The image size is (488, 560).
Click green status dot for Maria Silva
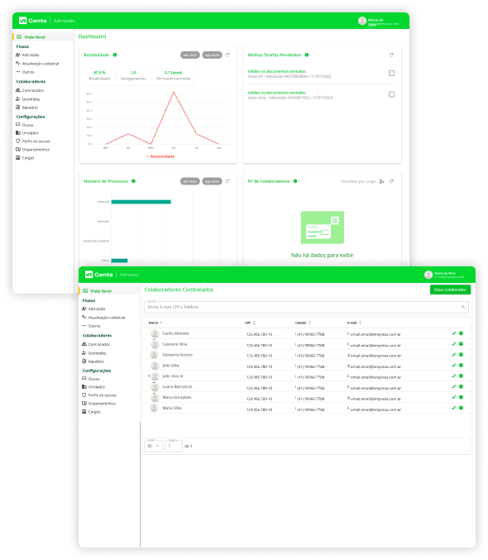462,408
